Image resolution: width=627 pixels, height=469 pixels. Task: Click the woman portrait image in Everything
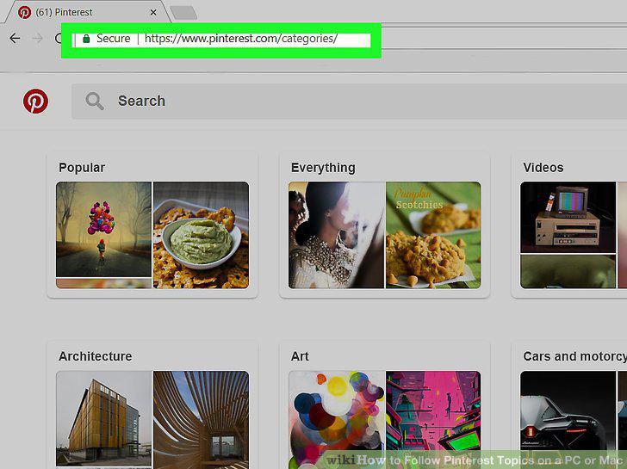click(x=336, y=235)
